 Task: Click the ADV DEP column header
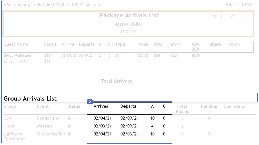pos(196,46)
